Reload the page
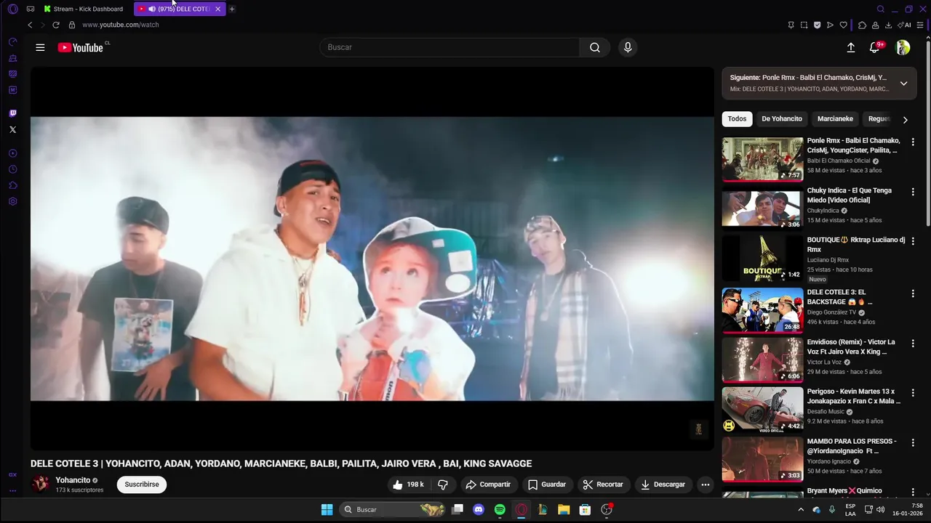The height and width of the screenshot is (523, 931). (56, 25)
